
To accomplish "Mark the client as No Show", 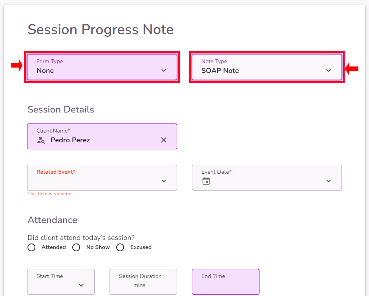I will coord(76,247).
